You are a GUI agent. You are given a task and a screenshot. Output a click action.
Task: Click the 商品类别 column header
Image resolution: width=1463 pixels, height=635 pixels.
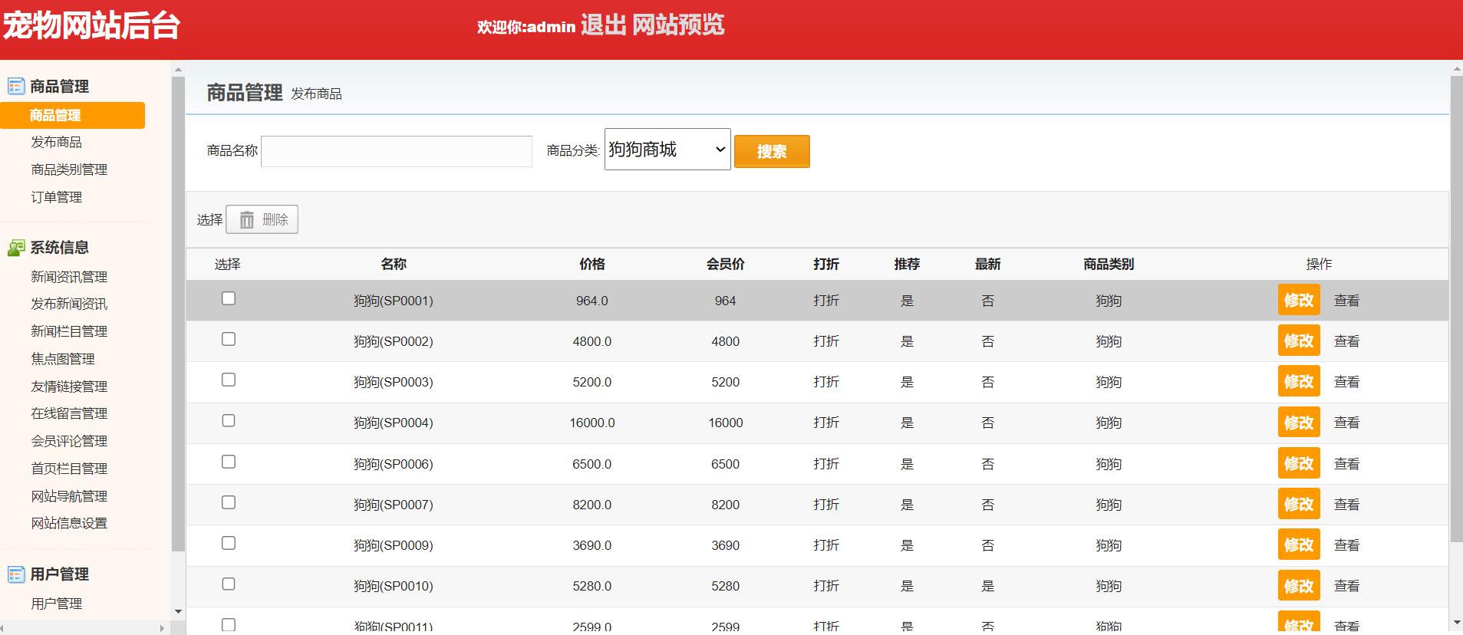1109,264
